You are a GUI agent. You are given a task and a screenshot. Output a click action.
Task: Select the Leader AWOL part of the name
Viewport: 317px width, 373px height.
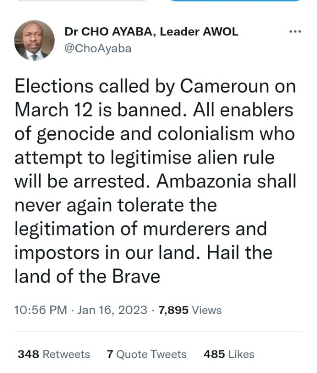[x=199, y=32]
